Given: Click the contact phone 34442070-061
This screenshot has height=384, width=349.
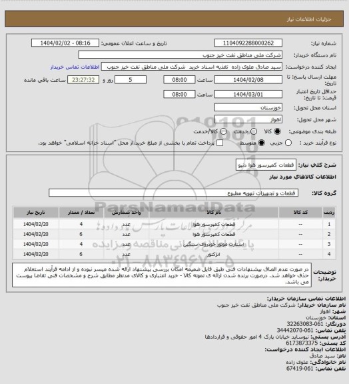Looking at the screenshot, I should [x=295, y=331].
